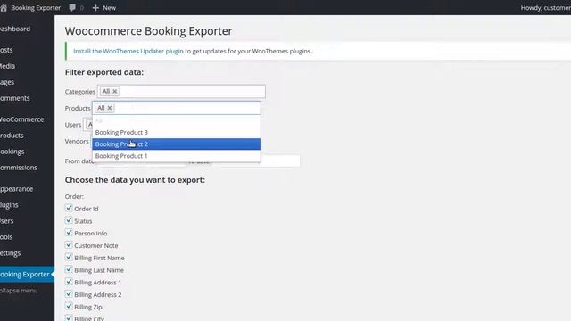Image resolution: width=571 pixels, height=321 pixels.
Task: Uncheck the Person Info checkbox
Action: pos(69,232)
